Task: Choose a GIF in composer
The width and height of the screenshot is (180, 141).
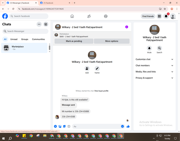Action: 69,126
